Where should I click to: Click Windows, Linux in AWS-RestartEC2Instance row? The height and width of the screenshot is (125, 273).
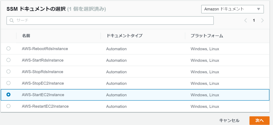[205, 106]
